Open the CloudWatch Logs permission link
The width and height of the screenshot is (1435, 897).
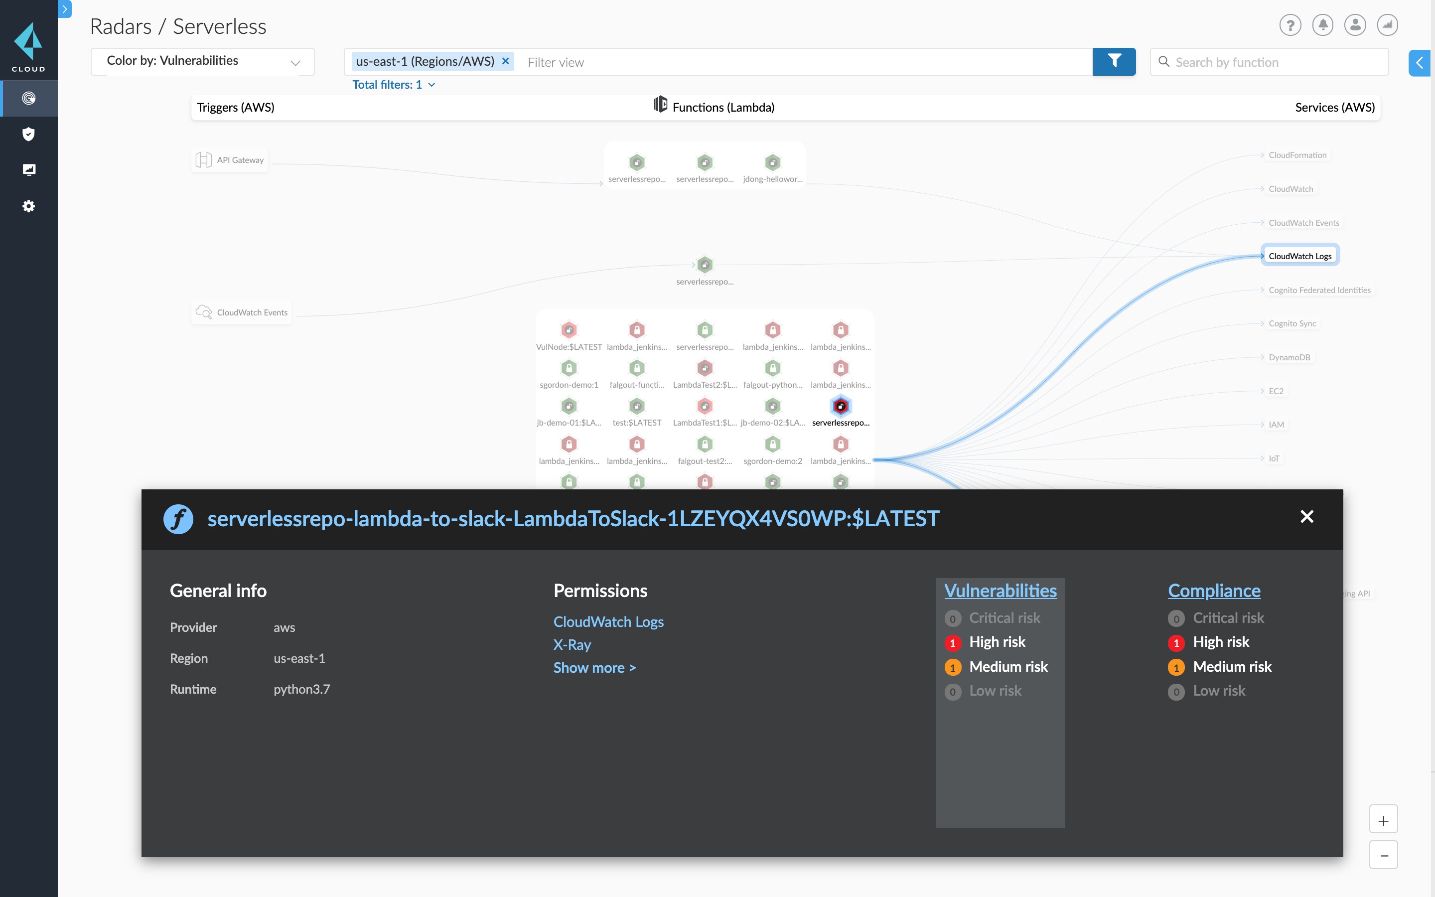click(x=608, y=621)
